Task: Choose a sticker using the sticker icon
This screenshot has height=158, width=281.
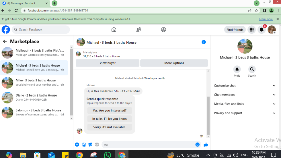Action: [x=90, y=145]
